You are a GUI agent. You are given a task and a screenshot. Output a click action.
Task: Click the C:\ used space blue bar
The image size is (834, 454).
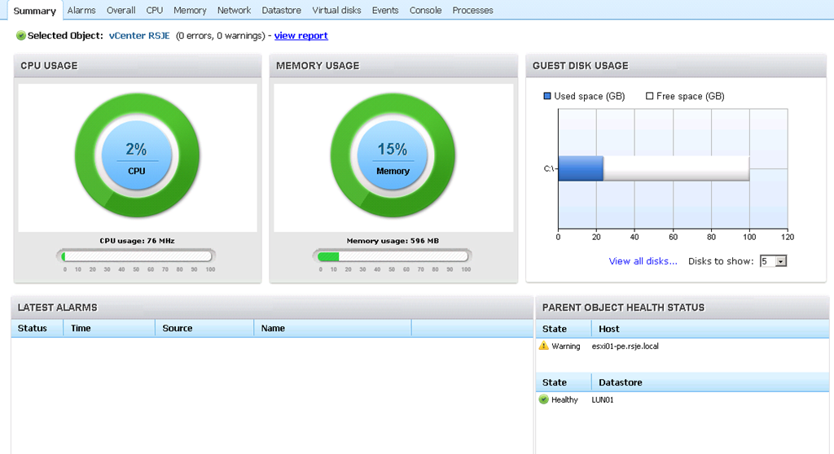[580, 168]
